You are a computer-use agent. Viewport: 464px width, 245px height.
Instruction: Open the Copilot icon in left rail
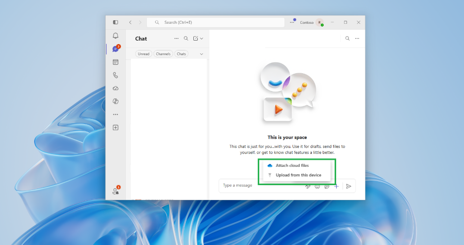116,101
